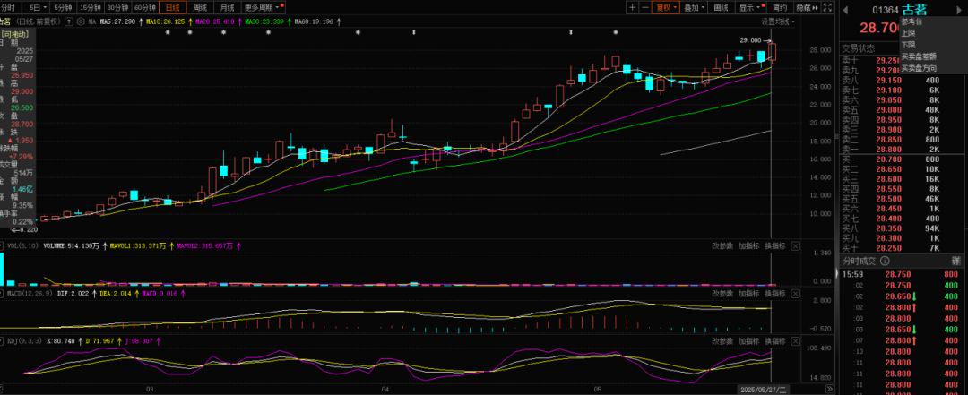Click the zoom out minus button

pyautogui.click(x=644, y=7)
